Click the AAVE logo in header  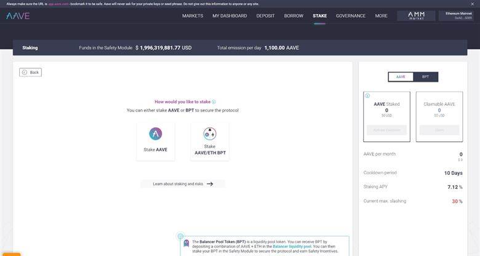pyautogui.click(x=18, y=16)
